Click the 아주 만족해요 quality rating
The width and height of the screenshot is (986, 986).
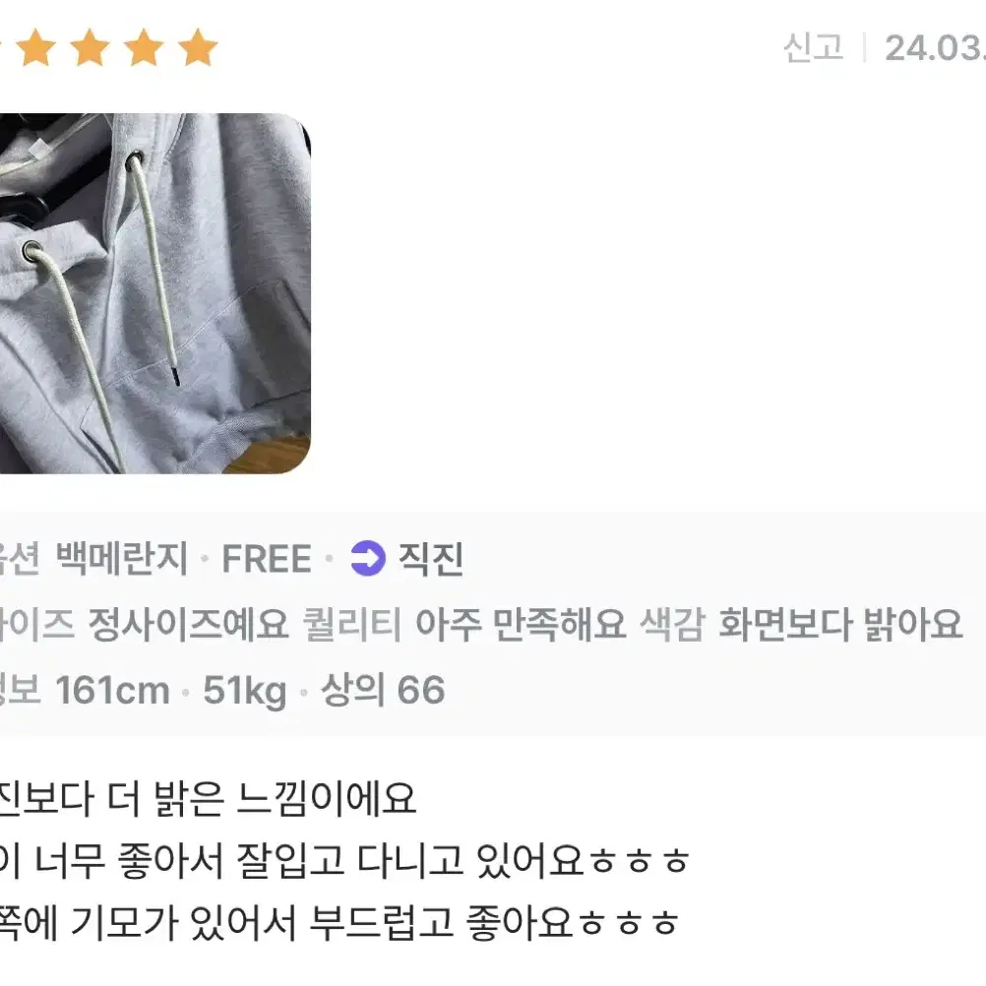[x=521, y=624]
